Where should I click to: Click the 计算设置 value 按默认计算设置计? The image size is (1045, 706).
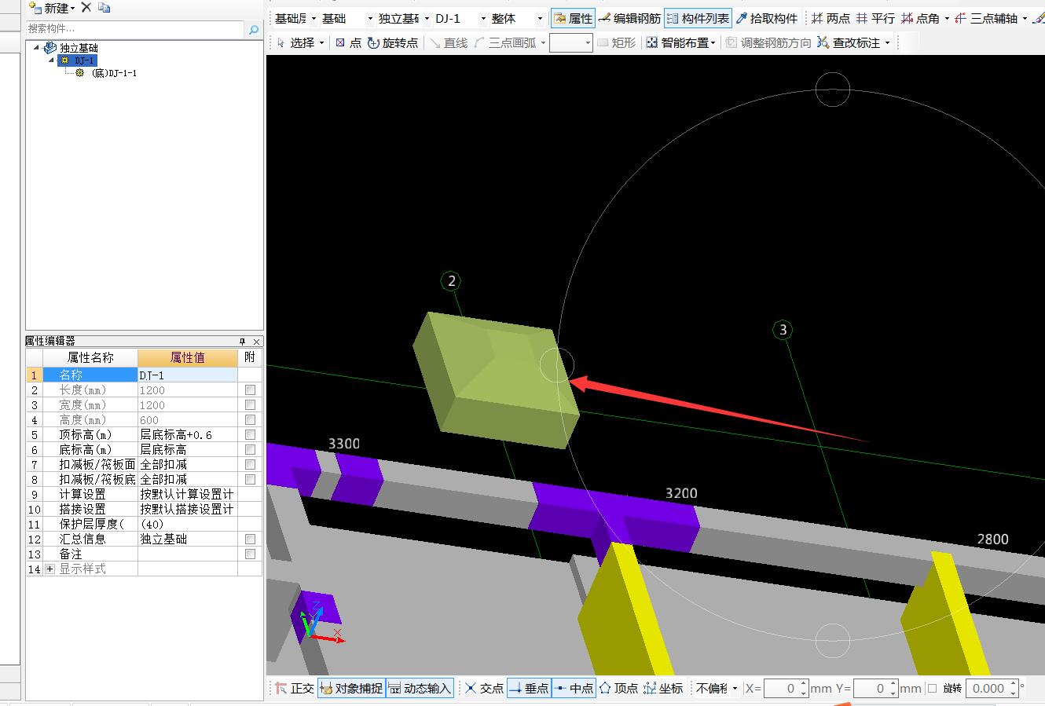[x=187, y=494]
